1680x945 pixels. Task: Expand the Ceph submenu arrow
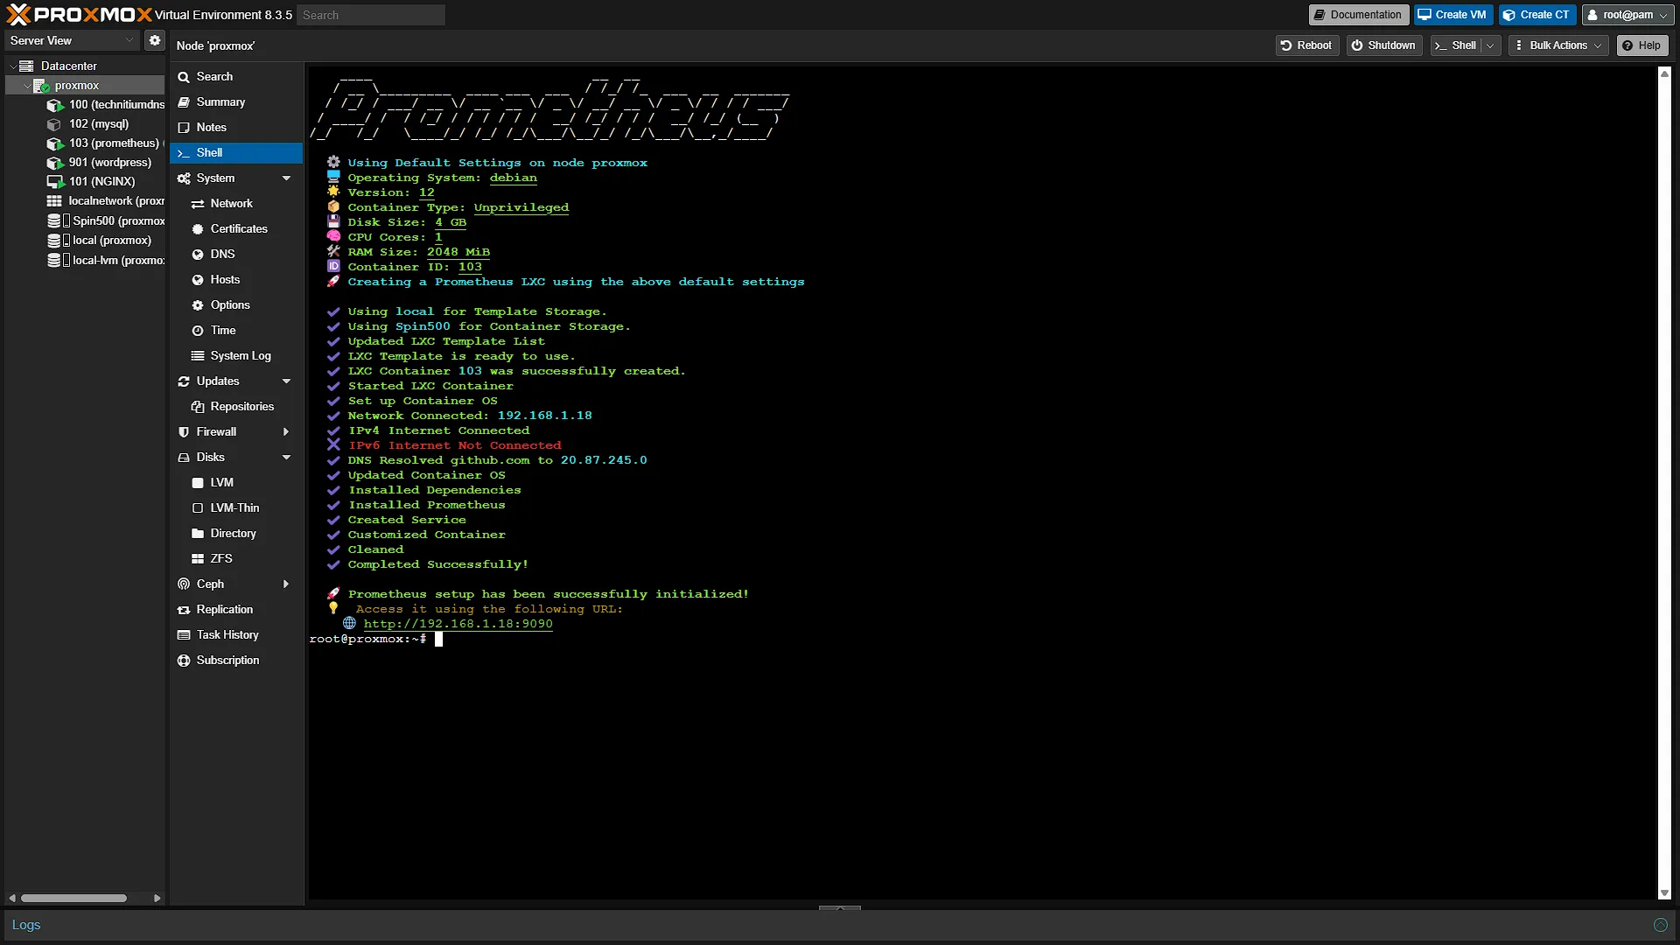pyautogui.click(x=286, y=584)
